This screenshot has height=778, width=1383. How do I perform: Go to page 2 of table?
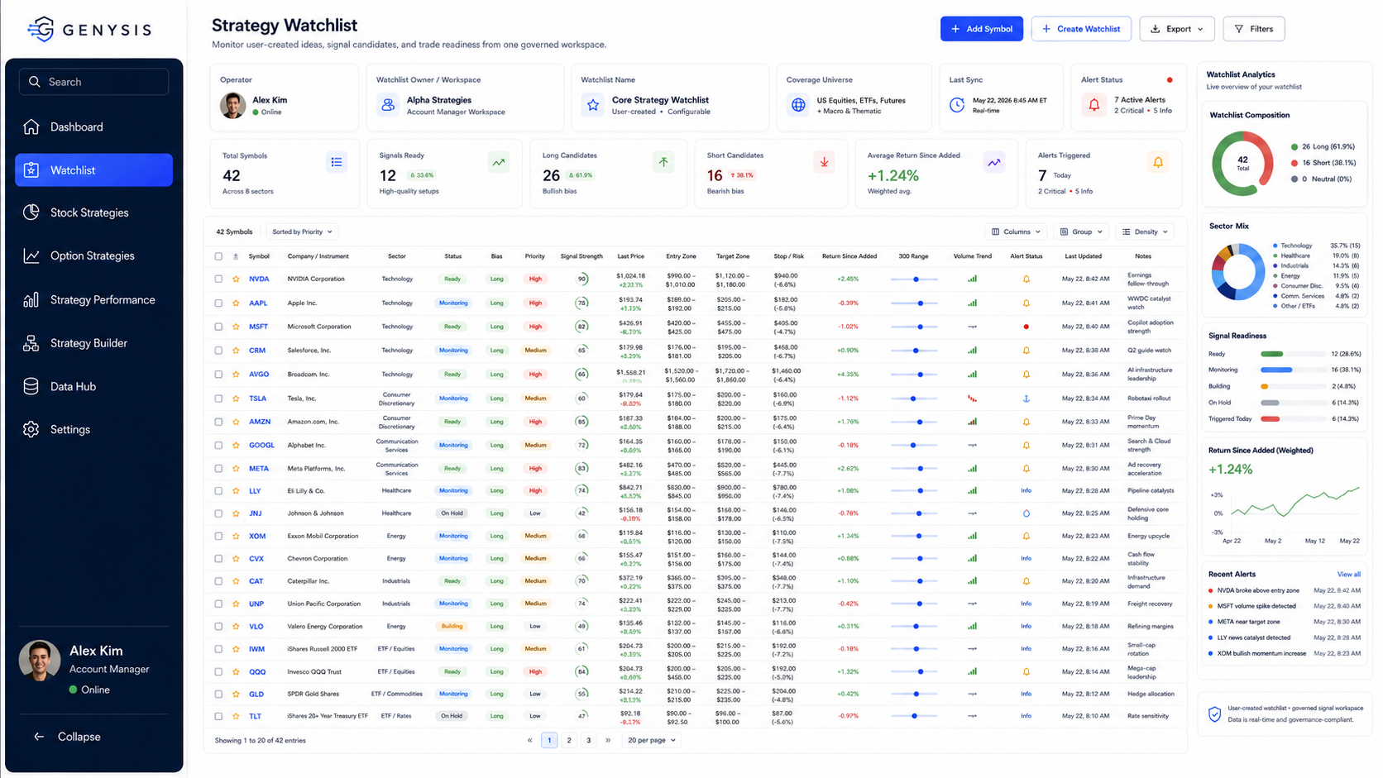569,740
